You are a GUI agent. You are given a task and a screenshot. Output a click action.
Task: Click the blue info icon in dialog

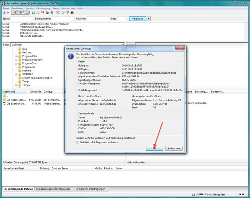pos(71,56)
